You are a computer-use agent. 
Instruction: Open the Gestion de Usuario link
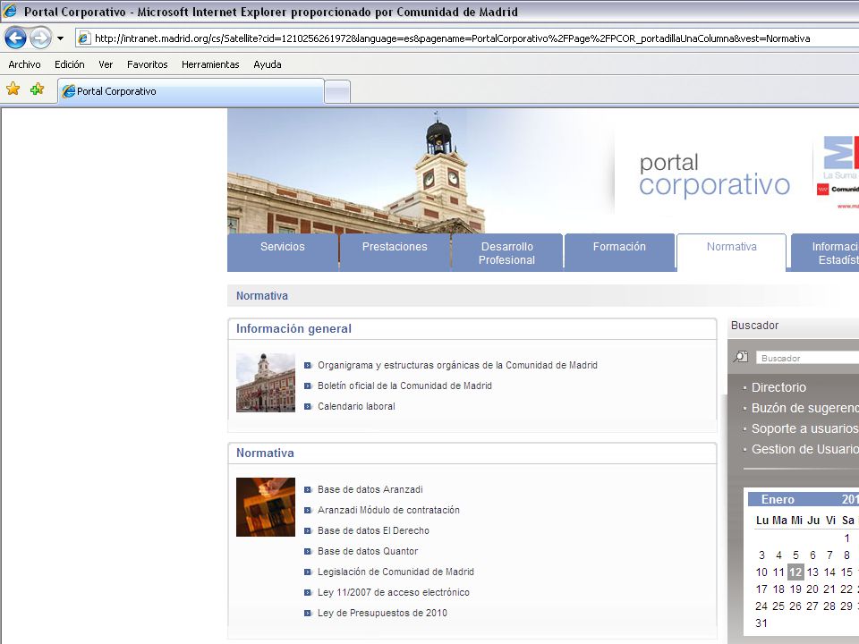point(804,450)
